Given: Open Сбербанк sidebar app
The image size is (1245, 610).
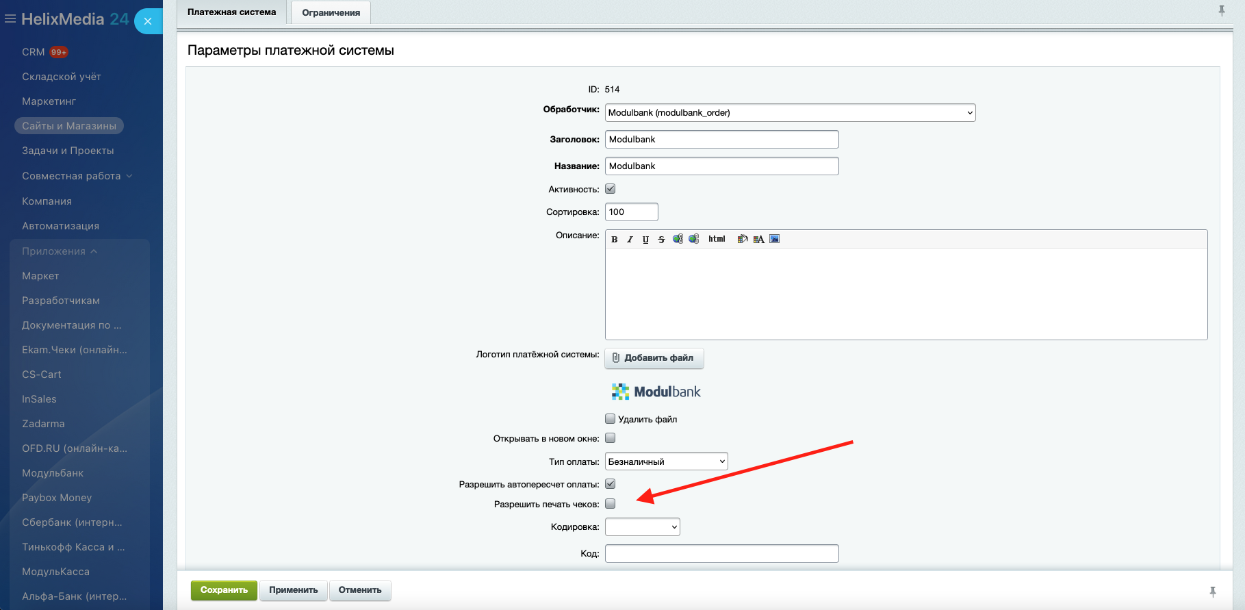Looking at the screenshot, I should click(x=72, y=522).
